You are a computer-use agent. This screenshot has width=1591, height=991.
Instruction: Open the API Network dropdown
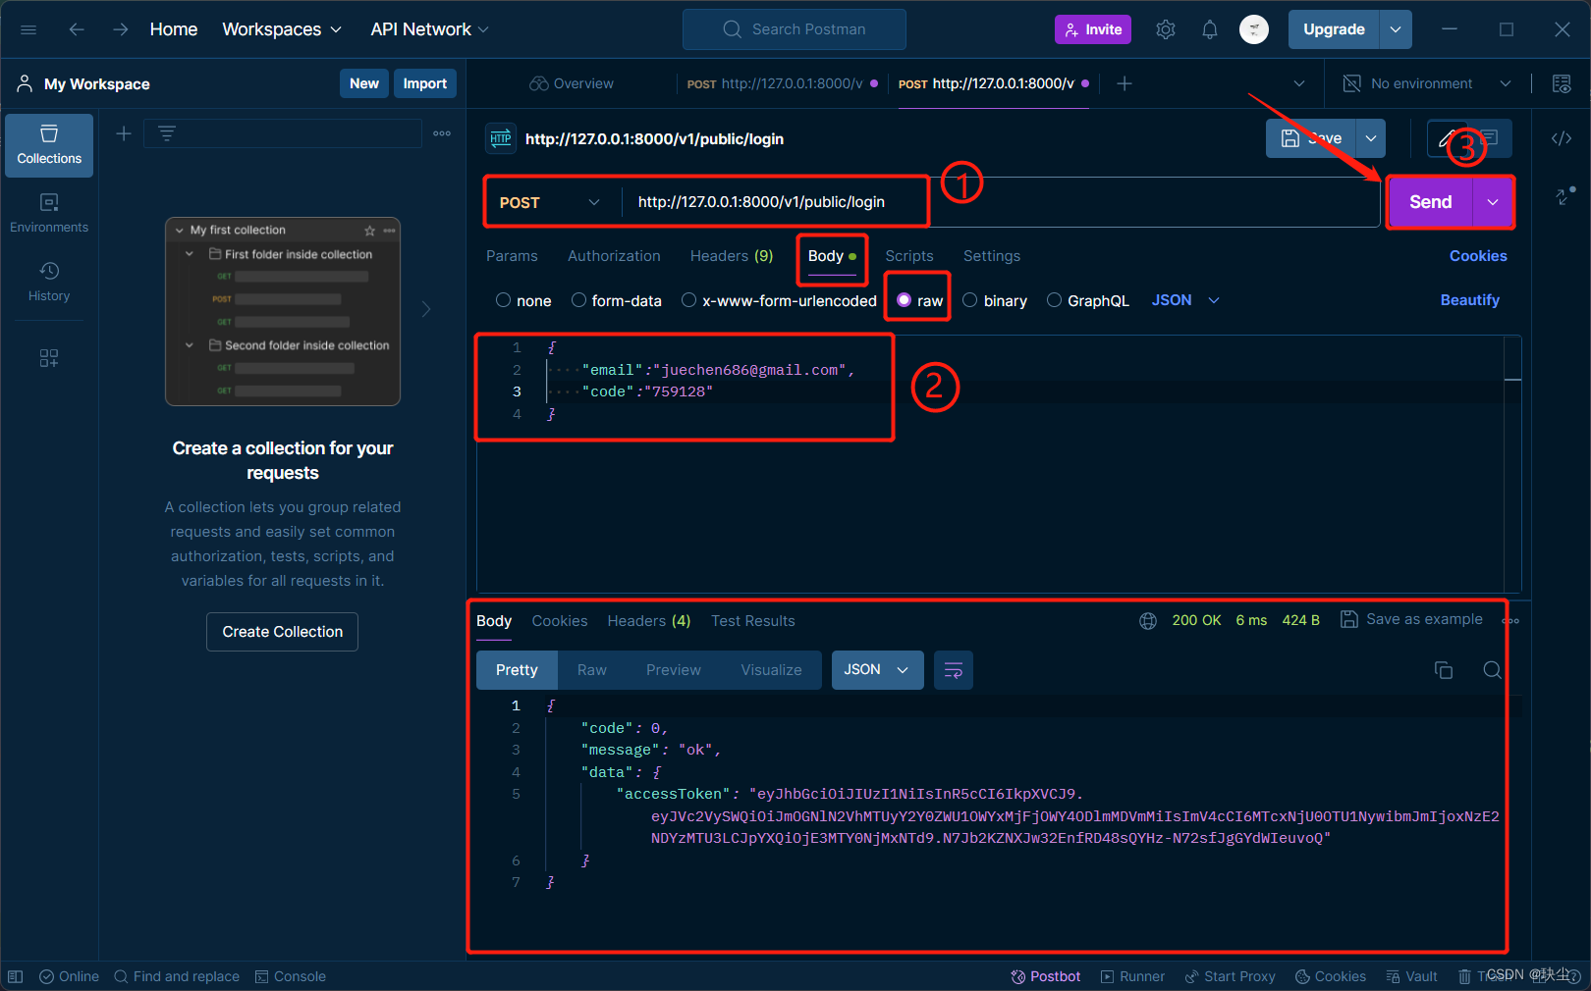click(429, 29)
